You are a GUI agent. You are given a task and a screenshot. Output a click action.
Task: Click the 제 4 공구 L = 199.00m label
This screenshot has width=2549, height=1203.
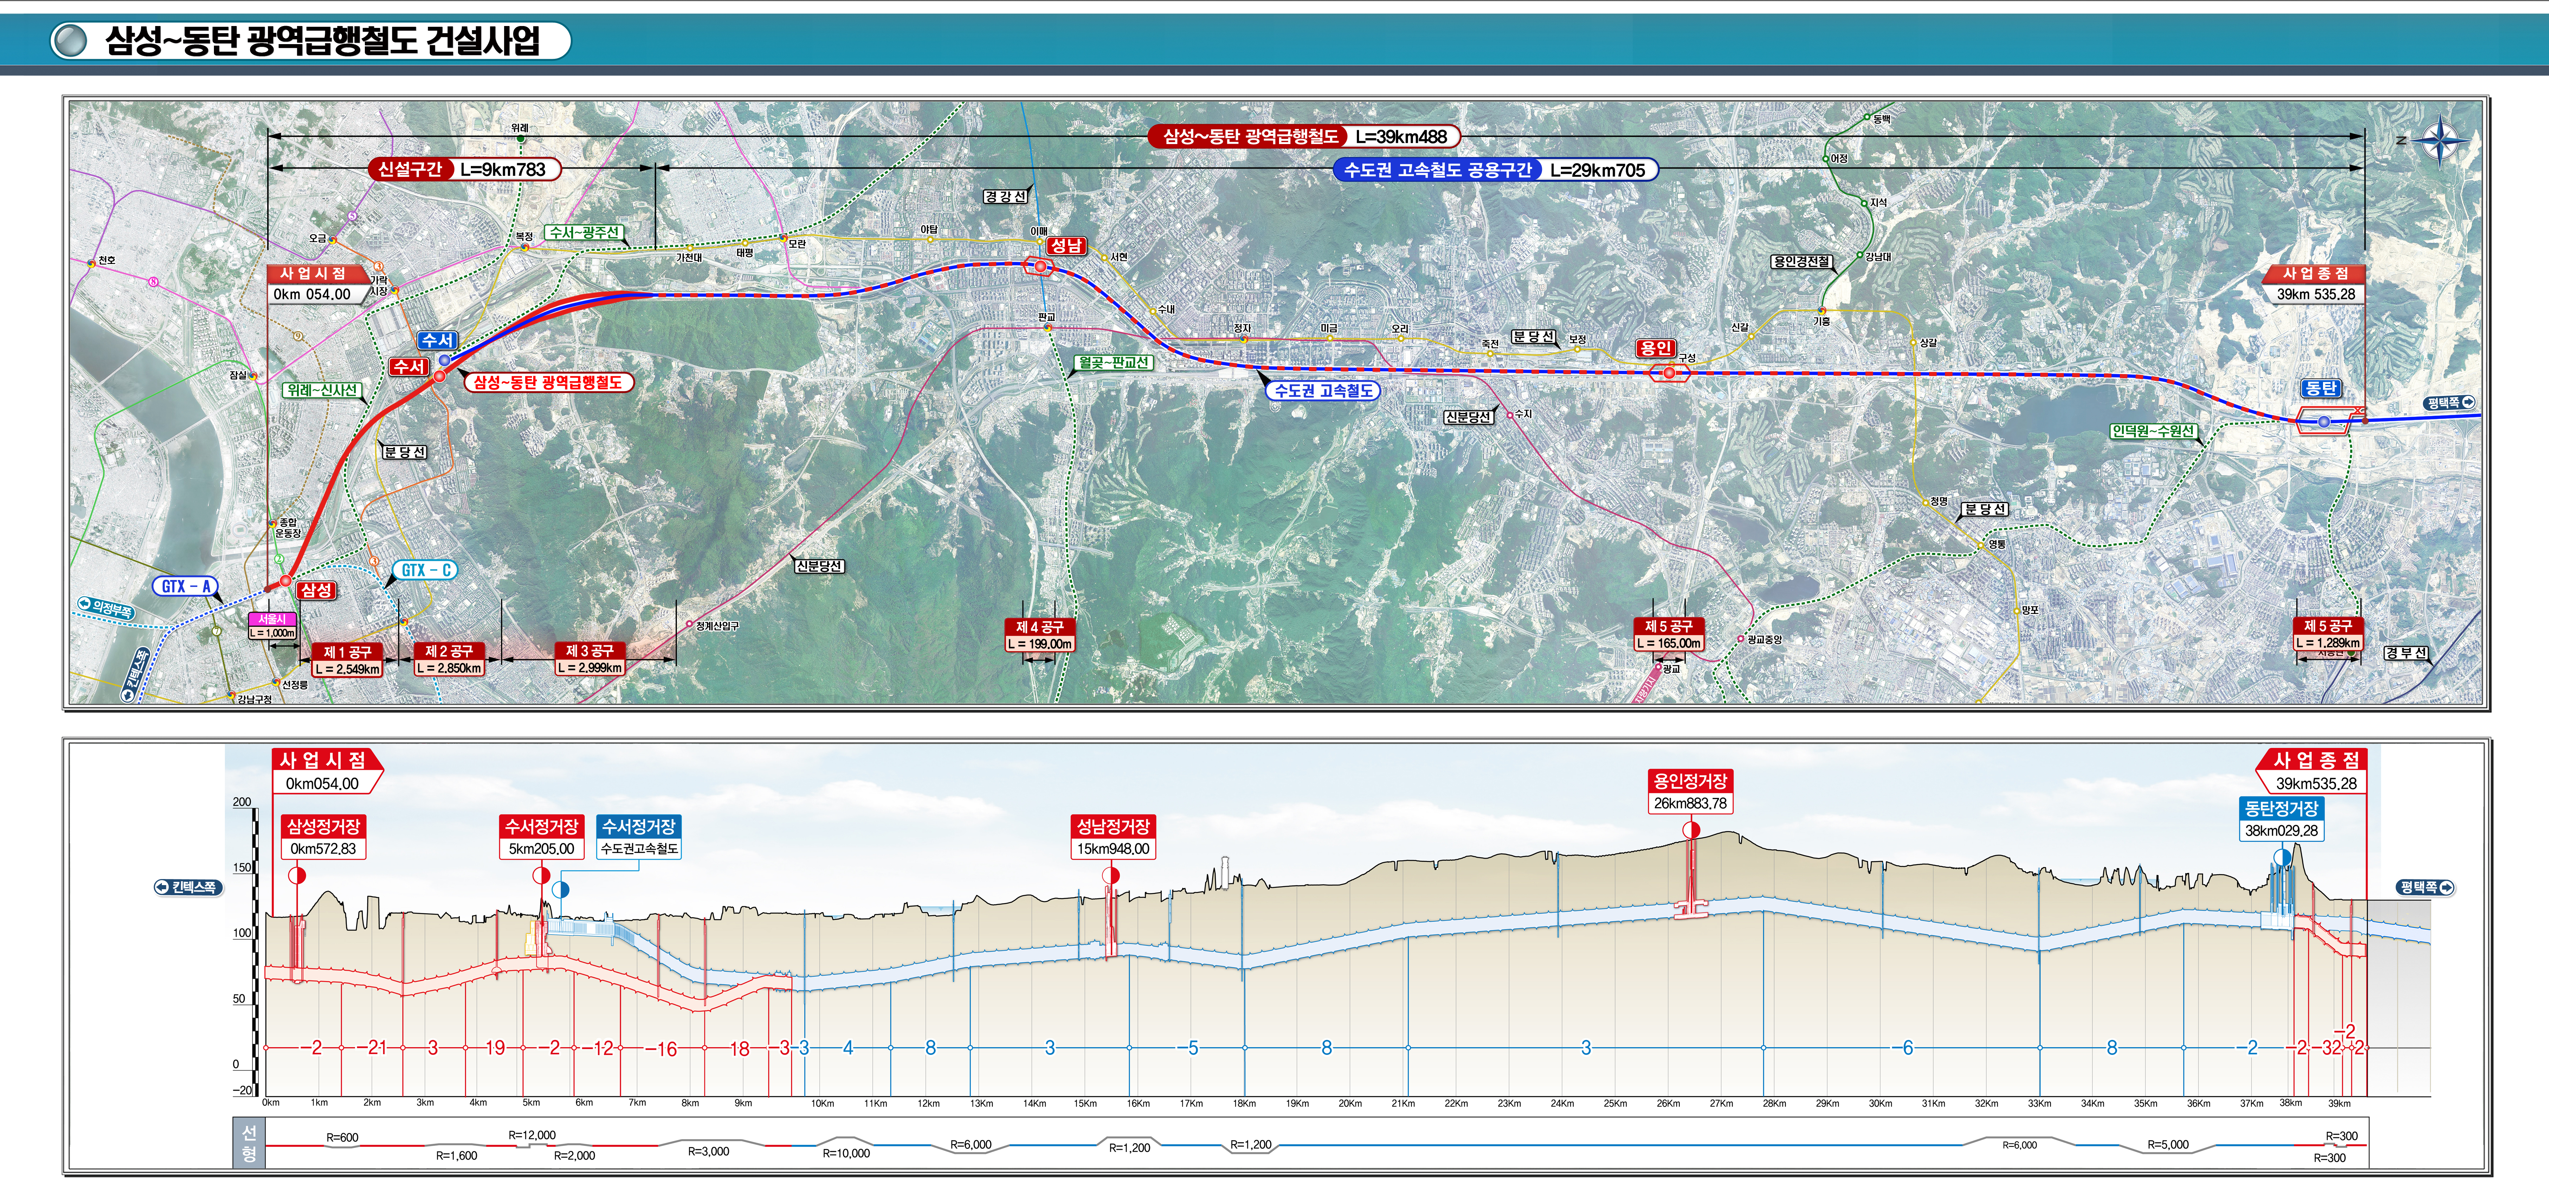coord(1040,635)
